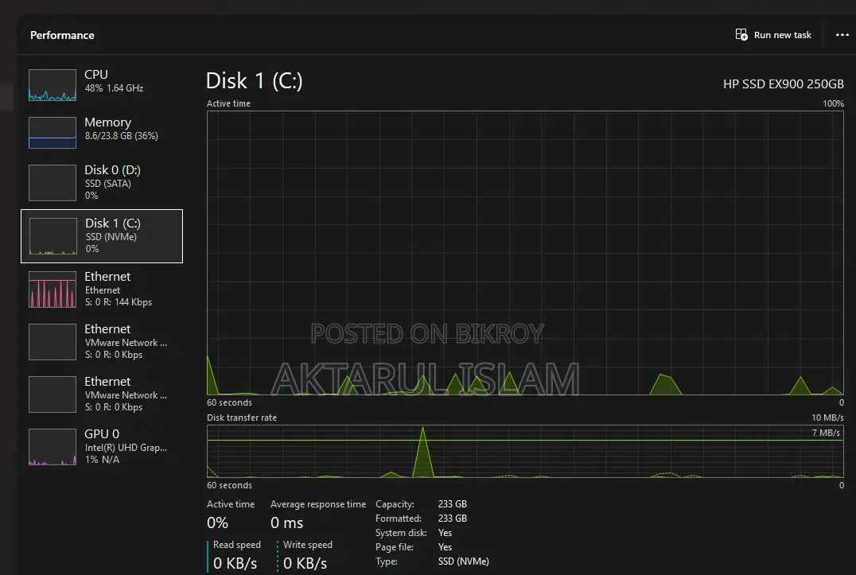The image size is (856, 575).
Task: Select the Disk 1 (C:) SSD (NVMe) entry
Action: 102,236
